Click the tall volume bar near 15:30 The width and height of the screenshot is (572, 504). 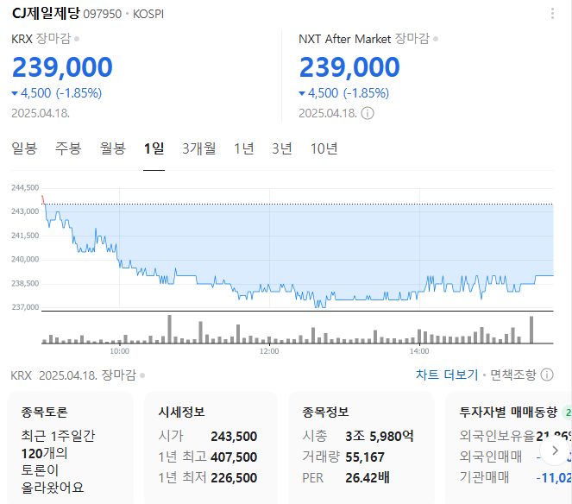531,330
